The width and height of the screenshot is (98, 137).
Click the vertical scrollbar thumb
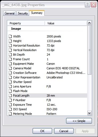(x=89, y=50)
